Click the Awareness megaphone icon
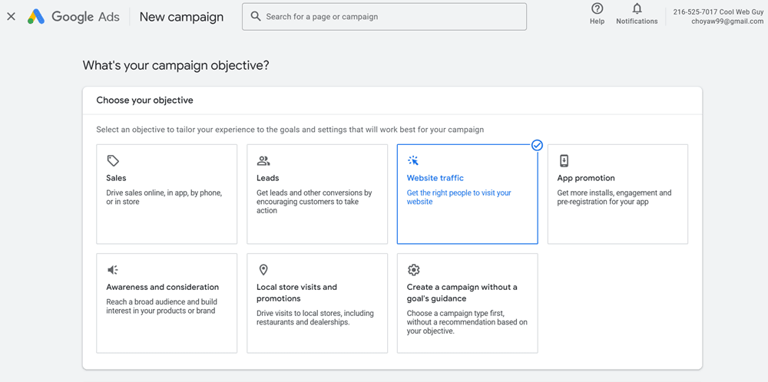The width and height of the screenshot is (768, 382). (x=113, y=270)
